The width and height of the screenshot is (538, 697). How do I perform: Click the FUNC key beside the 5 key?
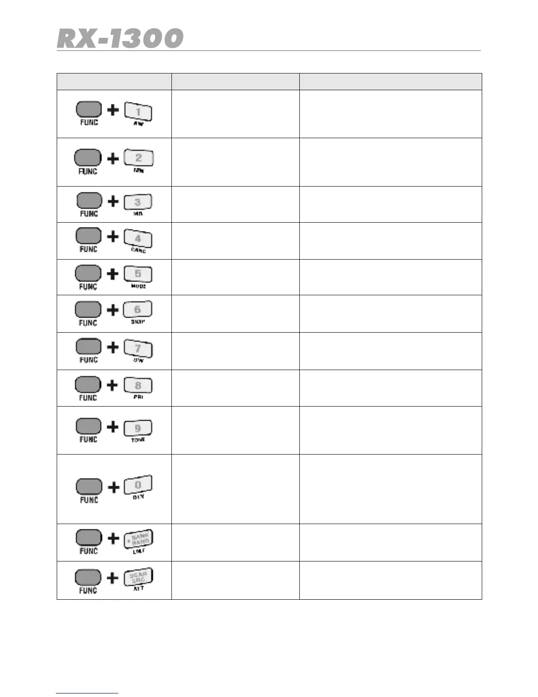tap(88, 274)
